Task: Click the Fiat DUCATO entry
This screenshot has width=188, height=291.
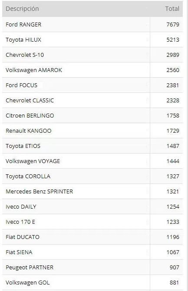Action: pos(23,237)
